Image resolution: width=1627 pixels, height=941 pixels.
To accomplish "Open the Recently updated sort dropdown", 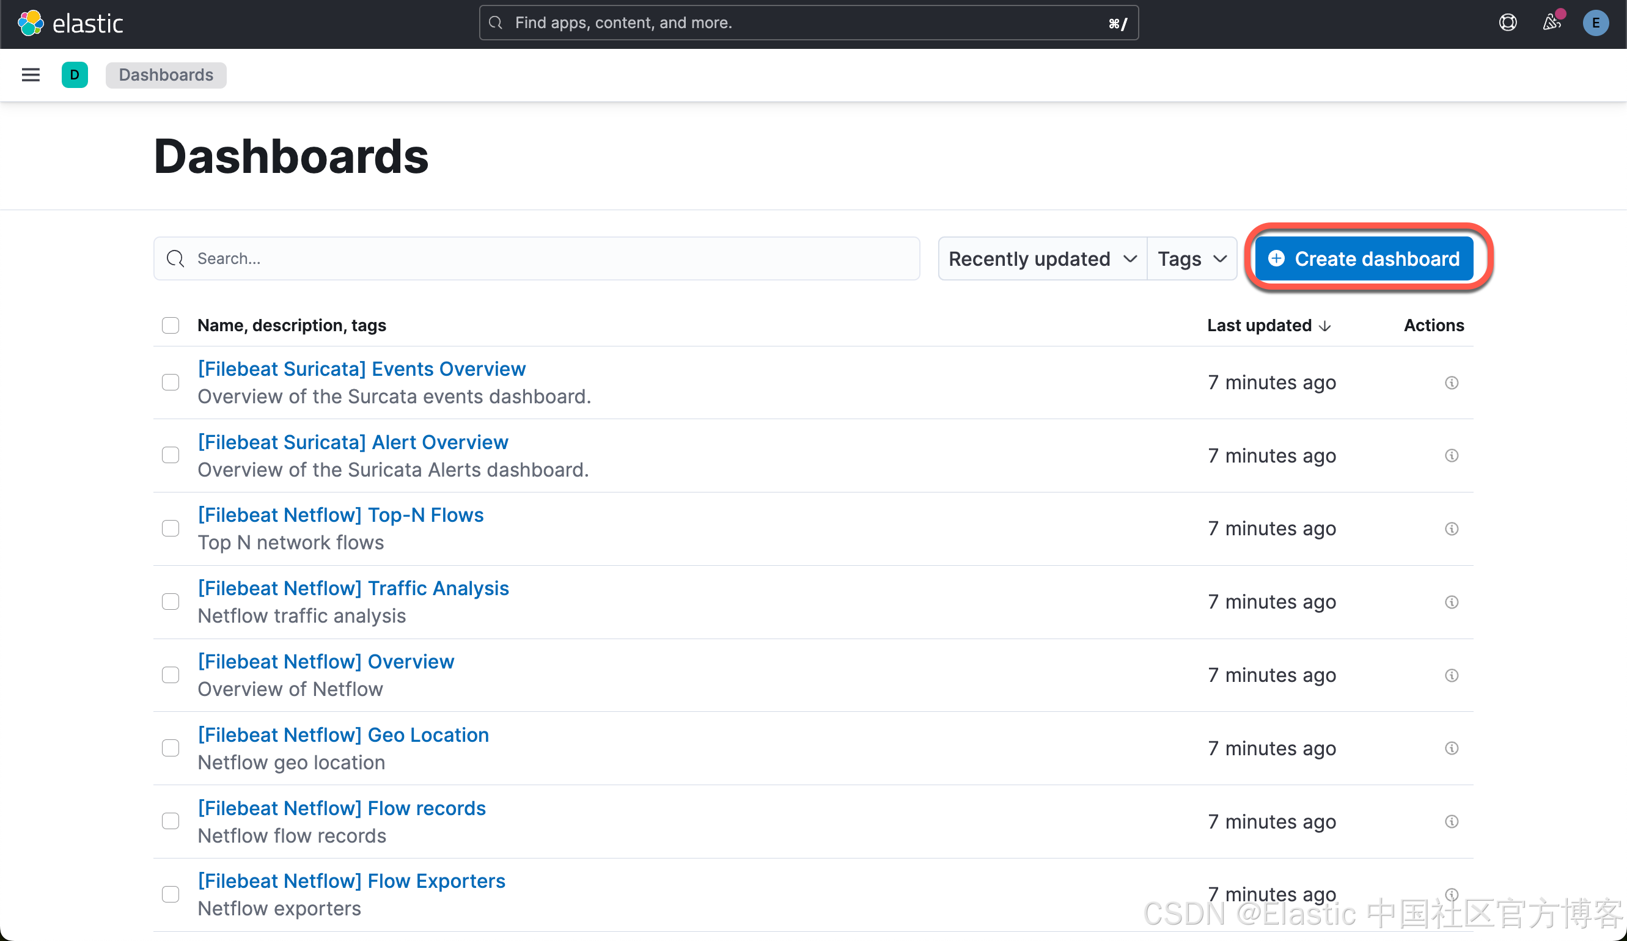I will pos(1042,259).
